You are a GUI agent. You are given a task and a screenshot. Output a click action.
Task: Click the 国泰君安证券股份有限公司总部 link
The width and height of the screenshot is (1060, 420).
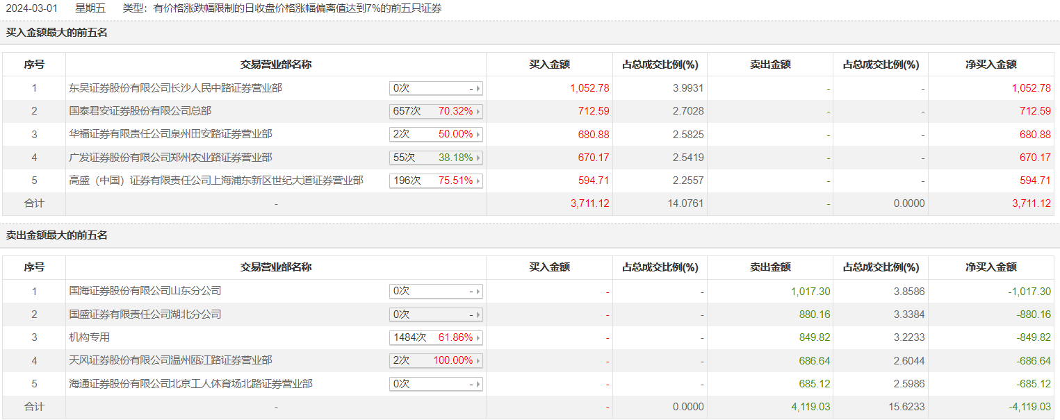(x=140, y=111)
